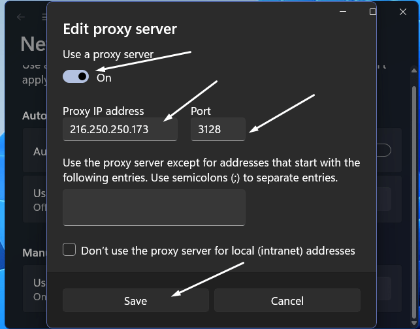Focus the Port number field
Screen dimensions: 420x329
(218, 129)
